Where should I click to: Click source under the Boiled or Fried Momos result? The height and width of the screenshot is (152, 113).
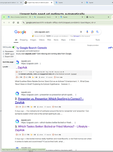pyautogui.click(x=48, y=135)
